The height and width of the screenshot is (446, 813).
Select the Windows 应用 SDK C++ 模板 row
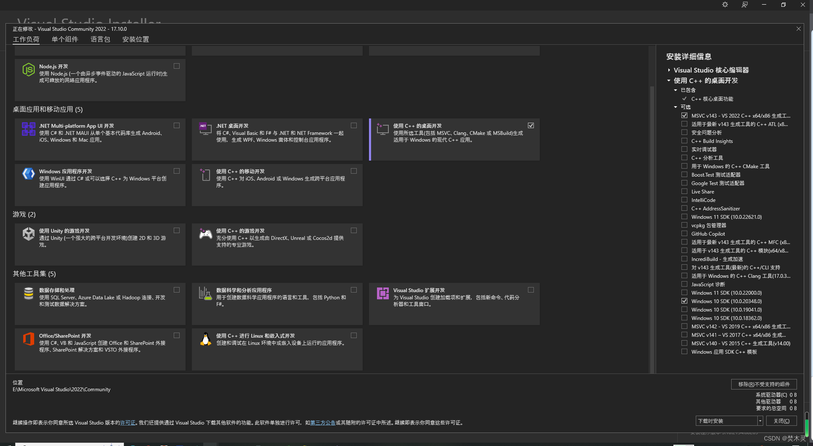click(x=724, y=352)
